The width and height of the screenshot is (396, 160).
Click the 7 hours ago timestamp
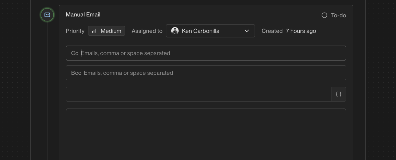pos(301,31)
